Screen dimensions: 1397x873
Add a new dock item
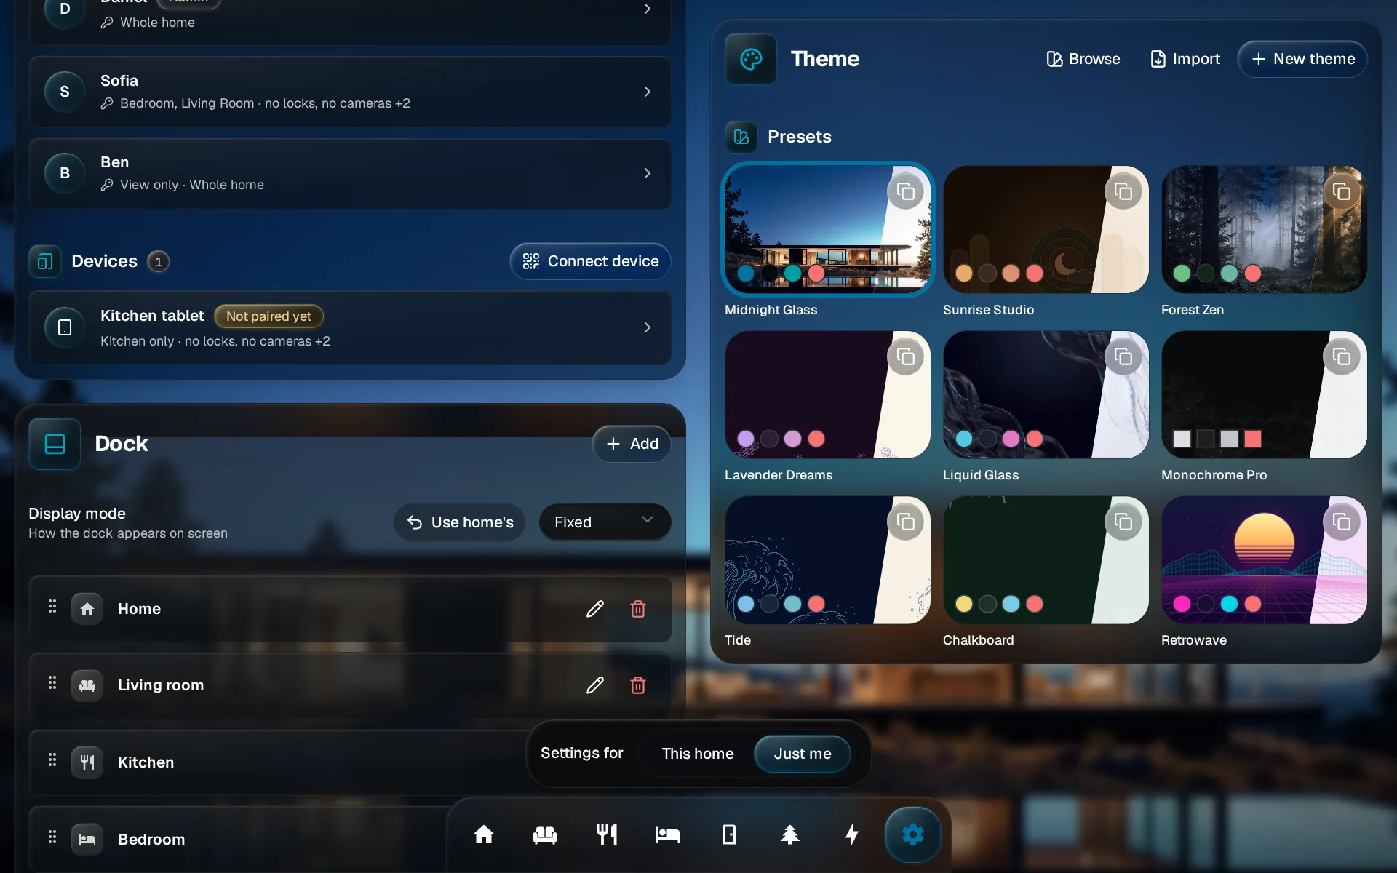(x=632, y=444)
